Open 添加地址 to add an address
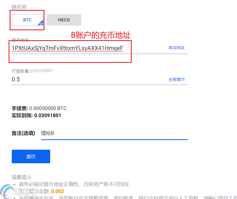 [x=177, y=48]
